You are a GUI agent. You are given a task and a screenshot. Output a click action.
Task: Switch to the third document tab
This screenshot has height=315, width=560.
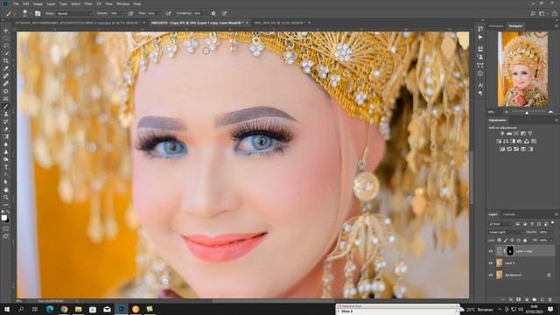279,23
